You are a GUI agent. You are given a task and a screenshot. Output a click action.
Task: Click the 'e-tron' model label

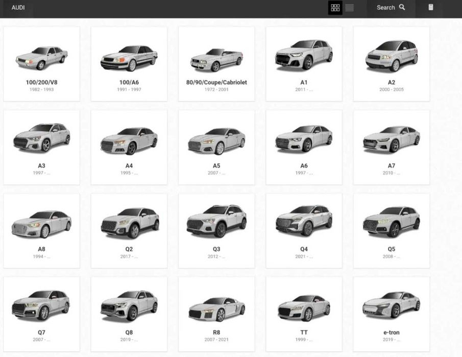(x=392, y=332)
